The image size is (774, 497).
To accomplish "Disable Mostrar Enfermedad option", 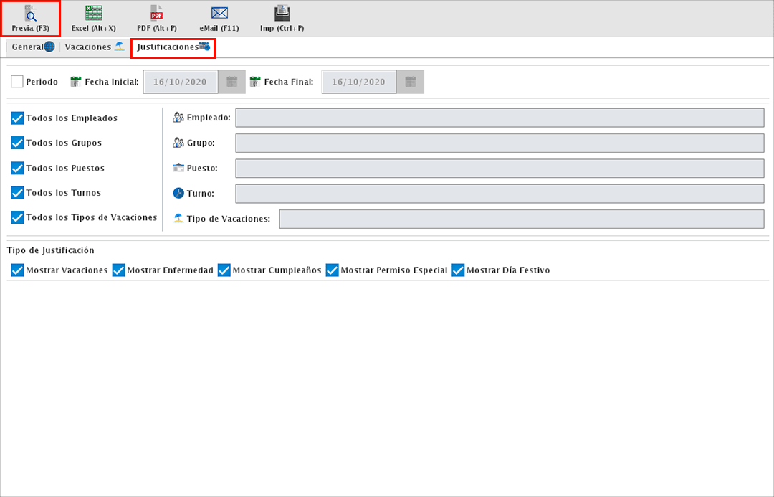I will (119, 270).
